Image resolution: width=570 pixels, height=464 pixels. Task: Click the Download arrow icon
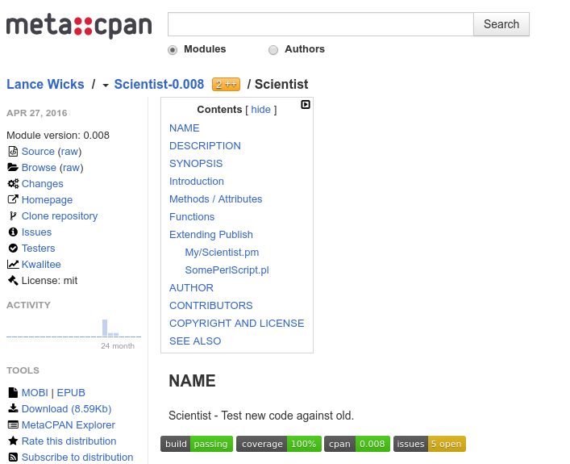(x=13, y=408)
